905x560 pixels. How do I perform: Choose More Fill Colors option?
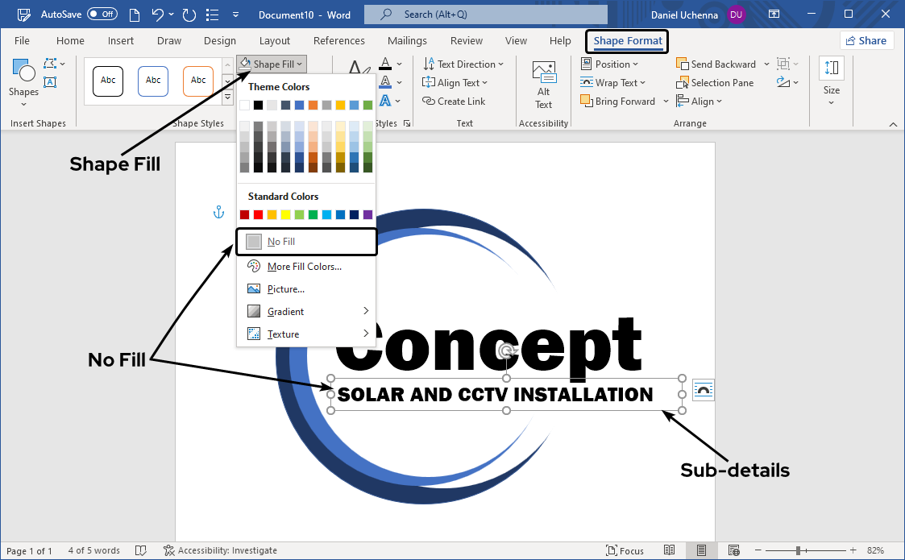(304, 266)
